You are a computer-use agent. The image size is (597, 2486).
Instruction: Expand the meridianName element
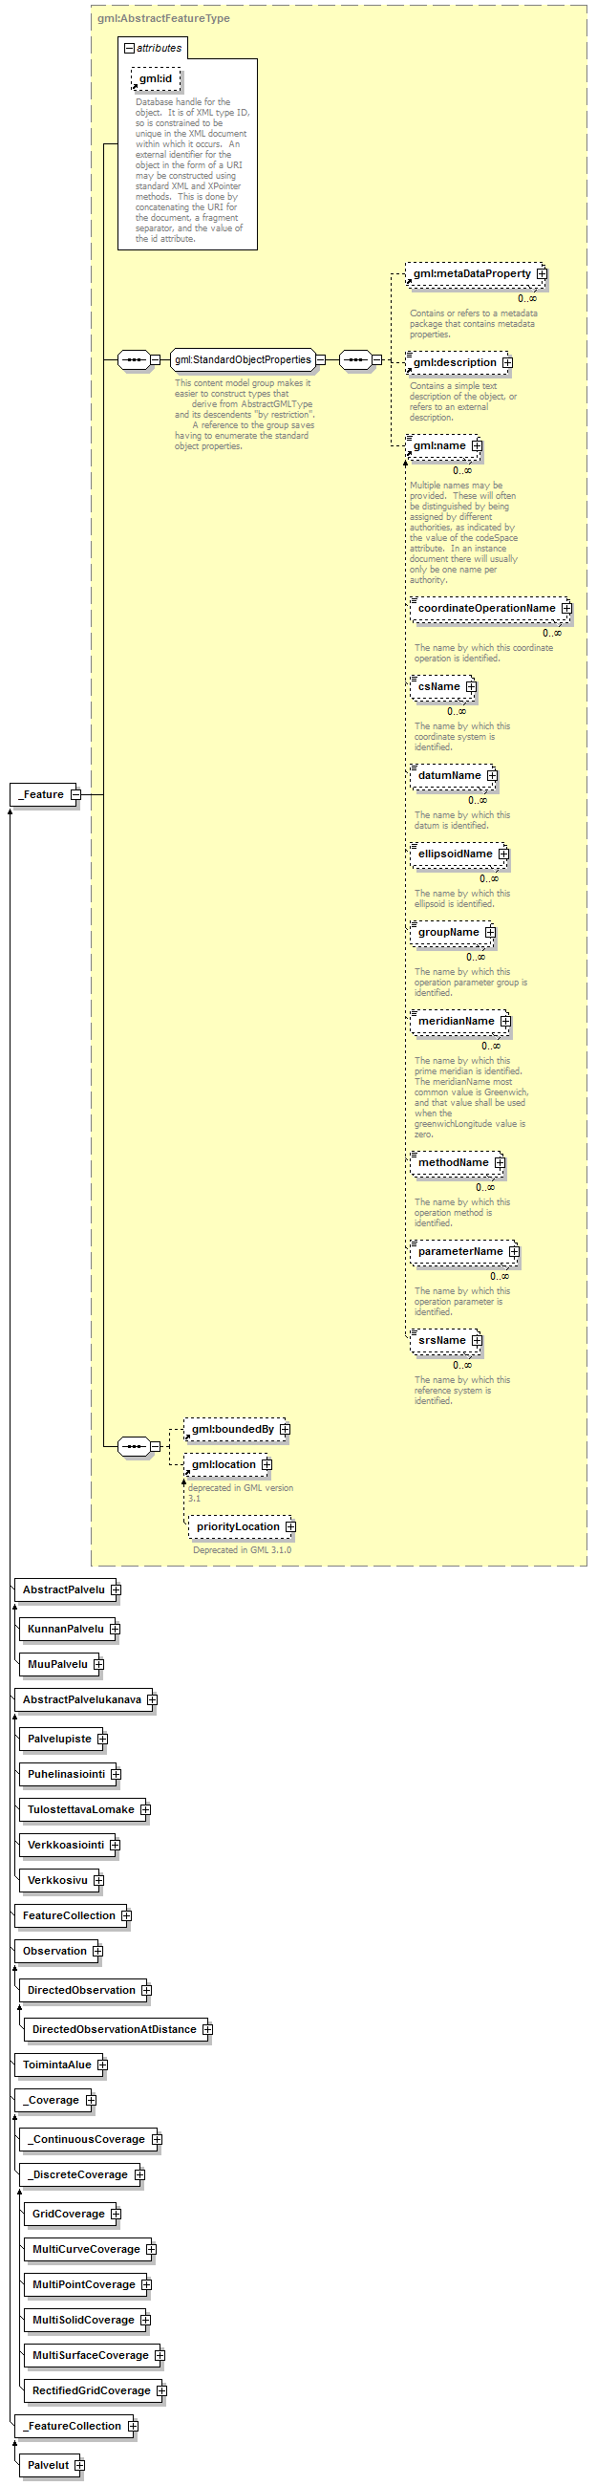(x=505, y=1021)
